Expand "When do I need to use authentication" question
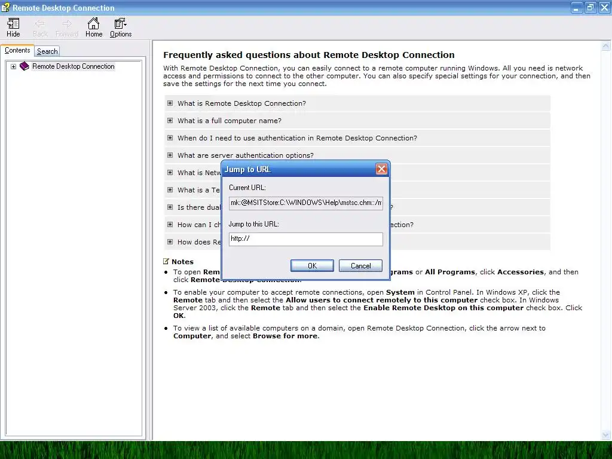The height and width of the screenshot is (459, 612). point(170,138)
